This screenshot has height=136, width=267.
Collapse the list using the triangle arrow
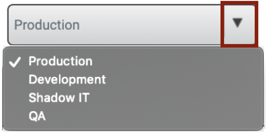tap(238, 23)
